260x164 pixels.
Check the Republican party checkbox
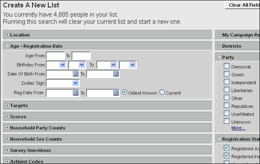point(226,105)
